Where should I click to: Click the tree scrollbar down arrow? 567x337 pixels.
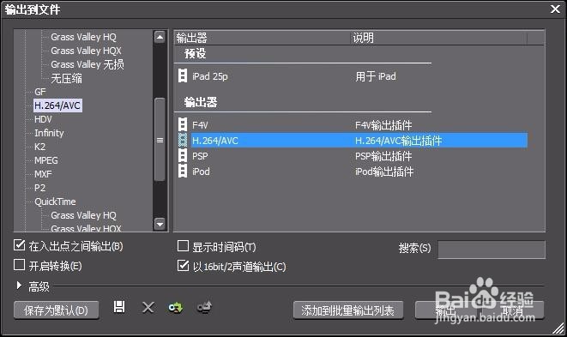tap(160, 224)
